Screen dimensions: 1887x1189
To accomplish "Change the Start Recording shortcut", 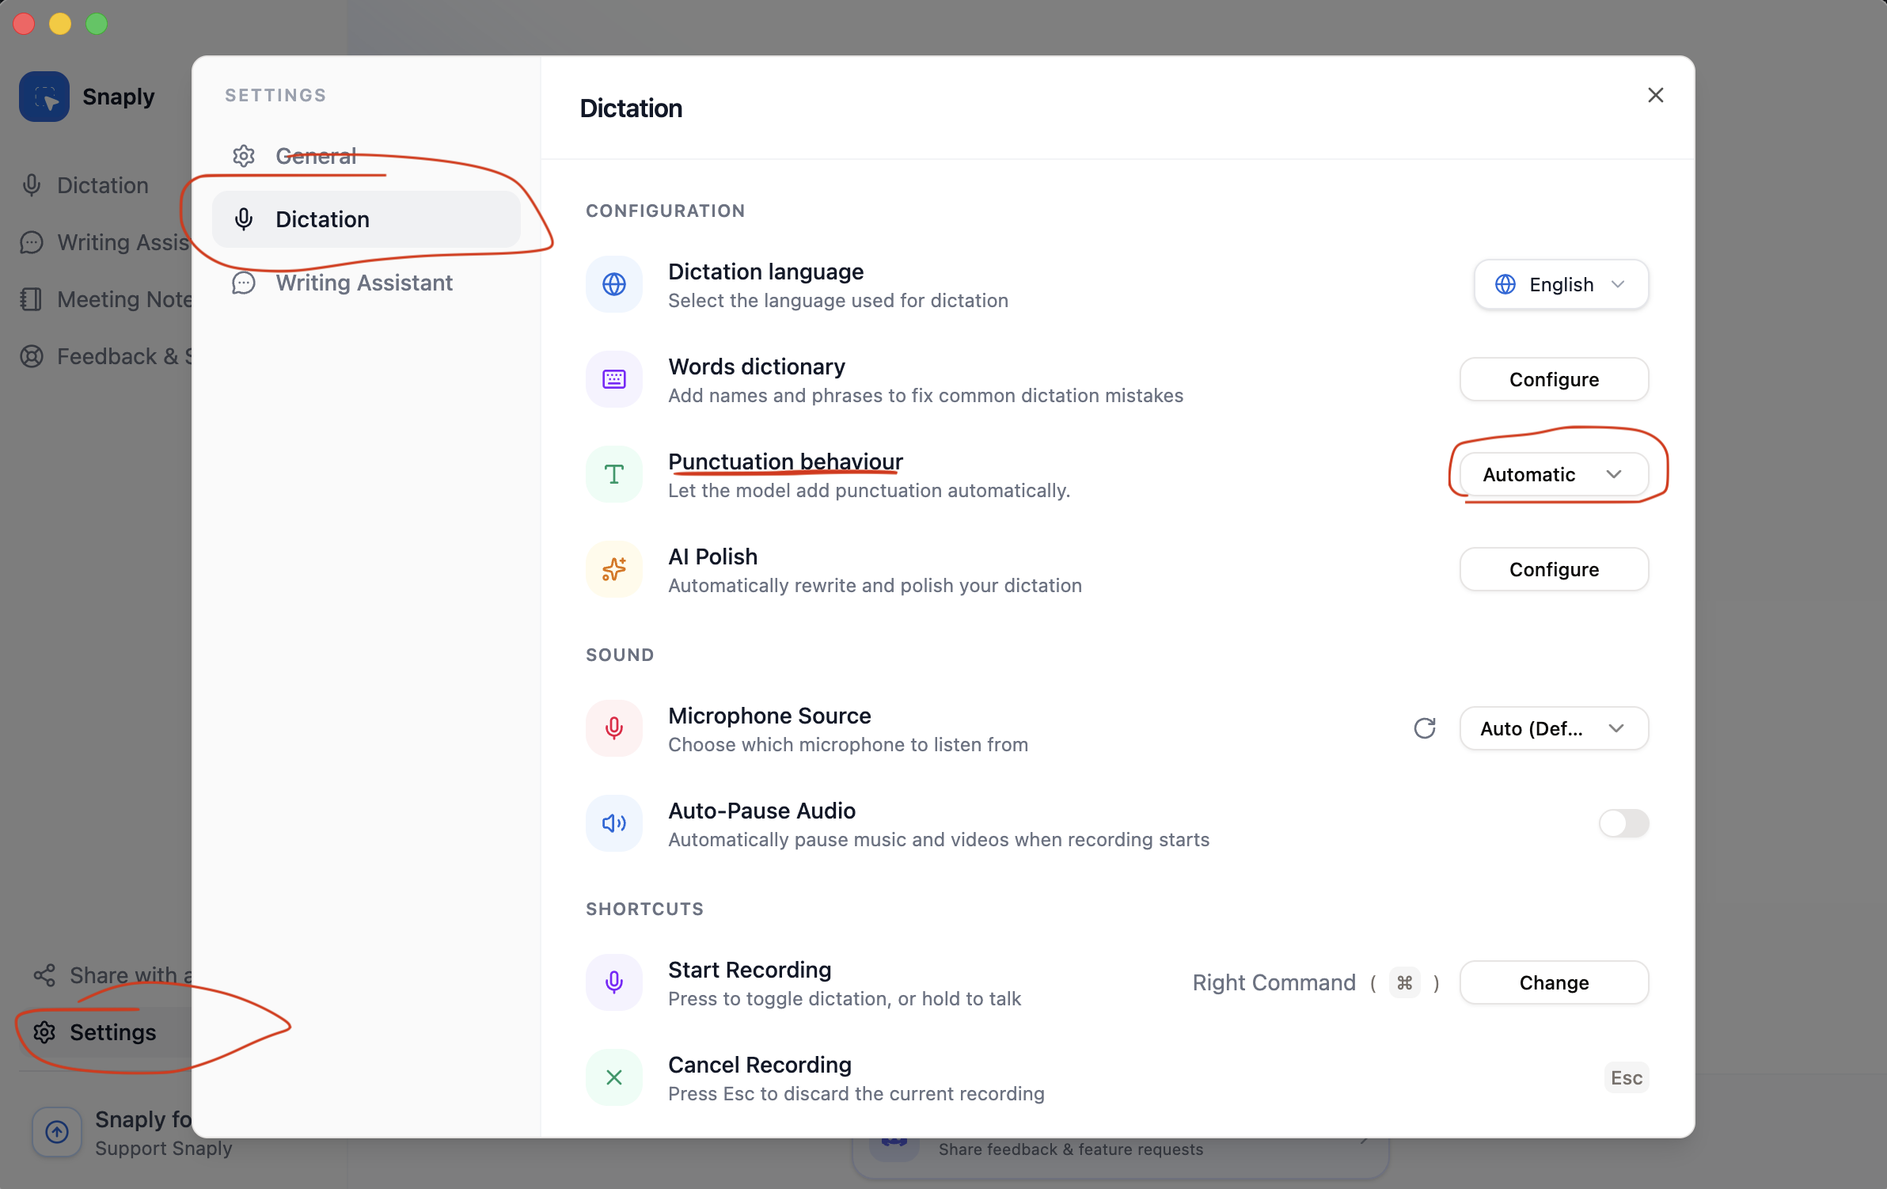I will pos(1553,982).
